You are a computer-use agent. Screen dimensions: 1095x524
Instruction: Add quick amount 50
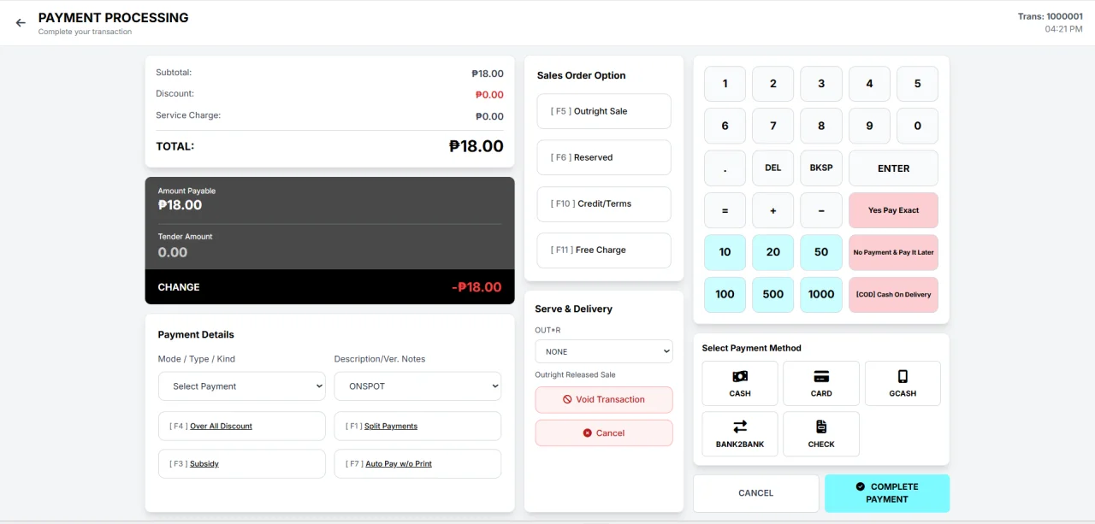(x=821, y=252)
